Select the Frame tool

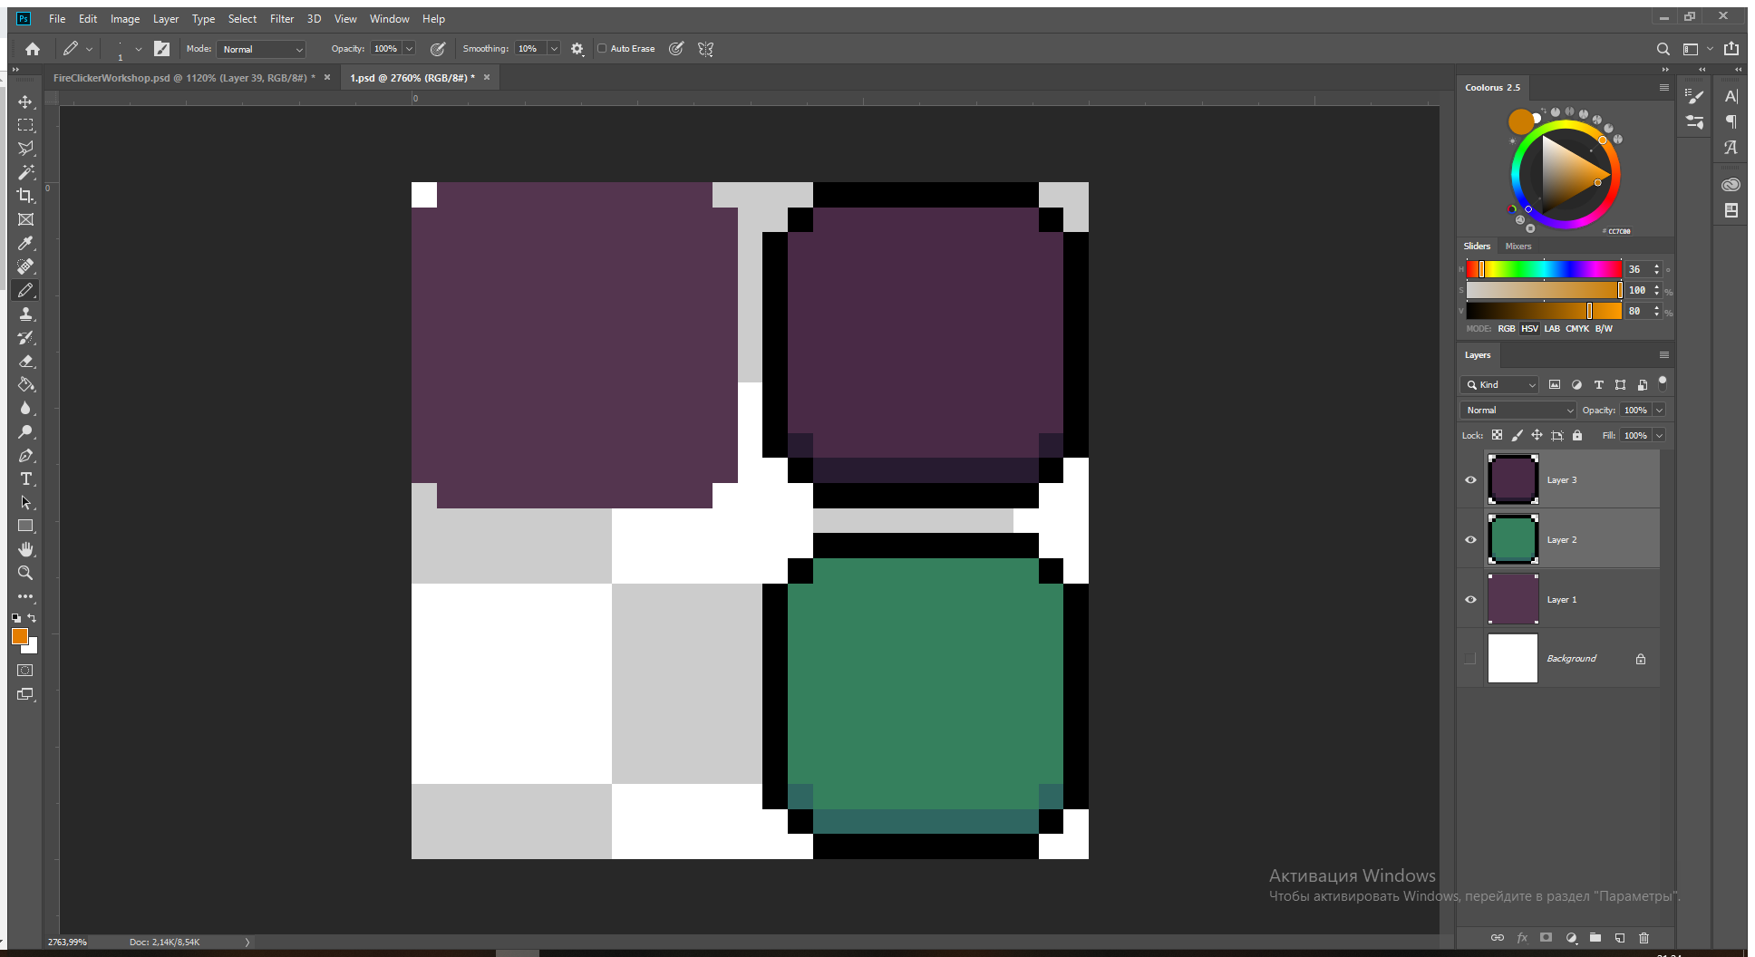pos(25,219)
